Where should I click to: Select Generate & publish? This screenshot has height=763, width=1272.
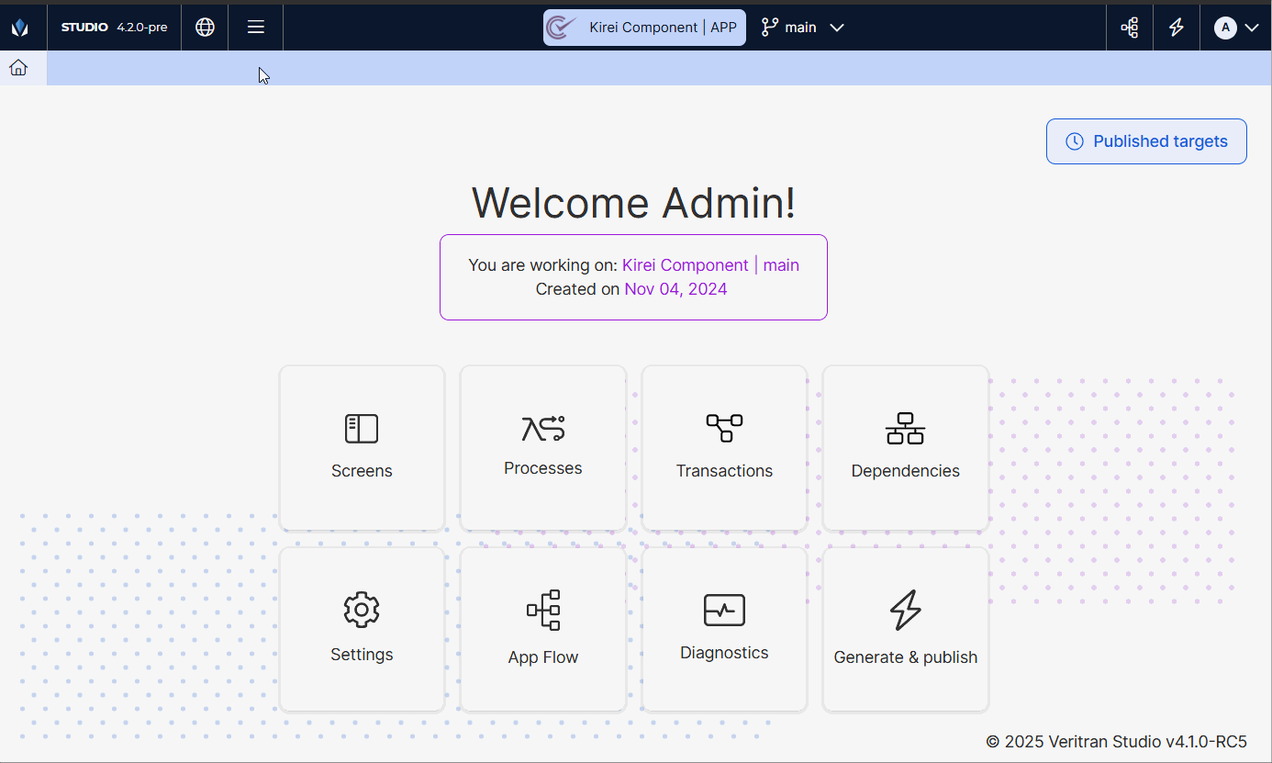coord(905,629)
